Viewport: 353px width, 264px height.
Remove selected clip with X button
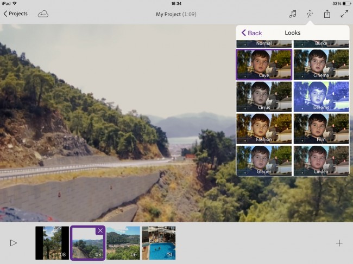[100, 230]
